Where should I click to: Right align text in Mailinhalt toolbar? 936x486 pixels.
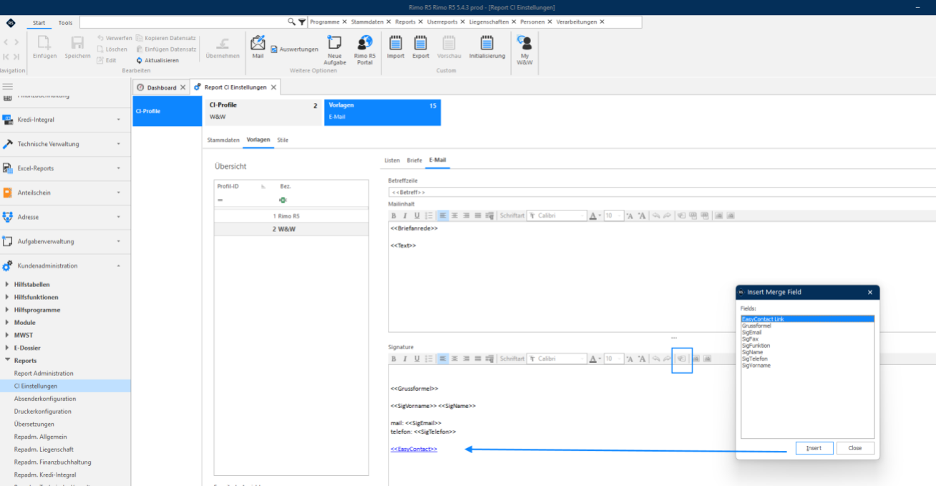click(x=467, y=215)
